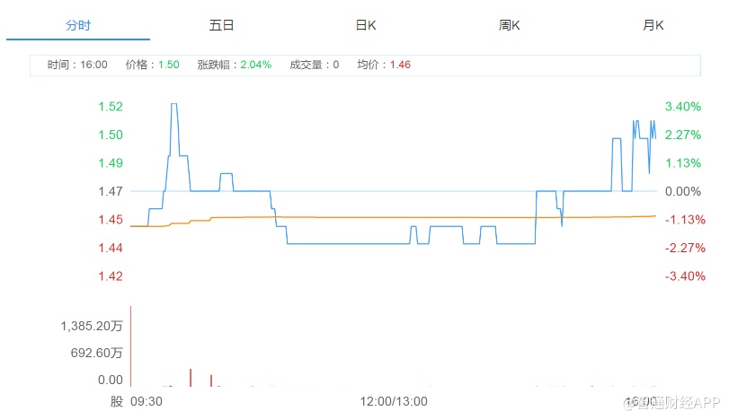
Task: Click the 涨跌幅 2.04% value
Action: pos(255,65)
